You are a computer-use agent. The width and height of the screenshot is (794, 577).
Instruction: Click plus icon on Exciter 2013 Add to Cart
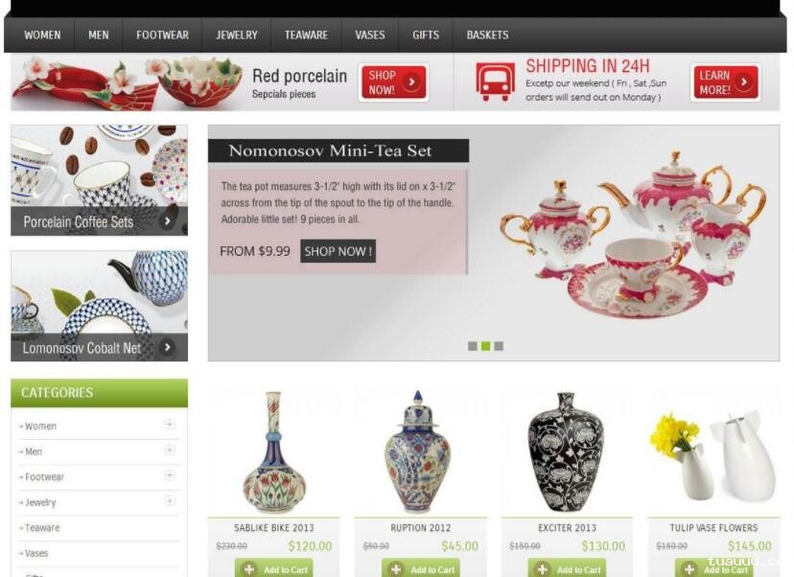(542, 569)
